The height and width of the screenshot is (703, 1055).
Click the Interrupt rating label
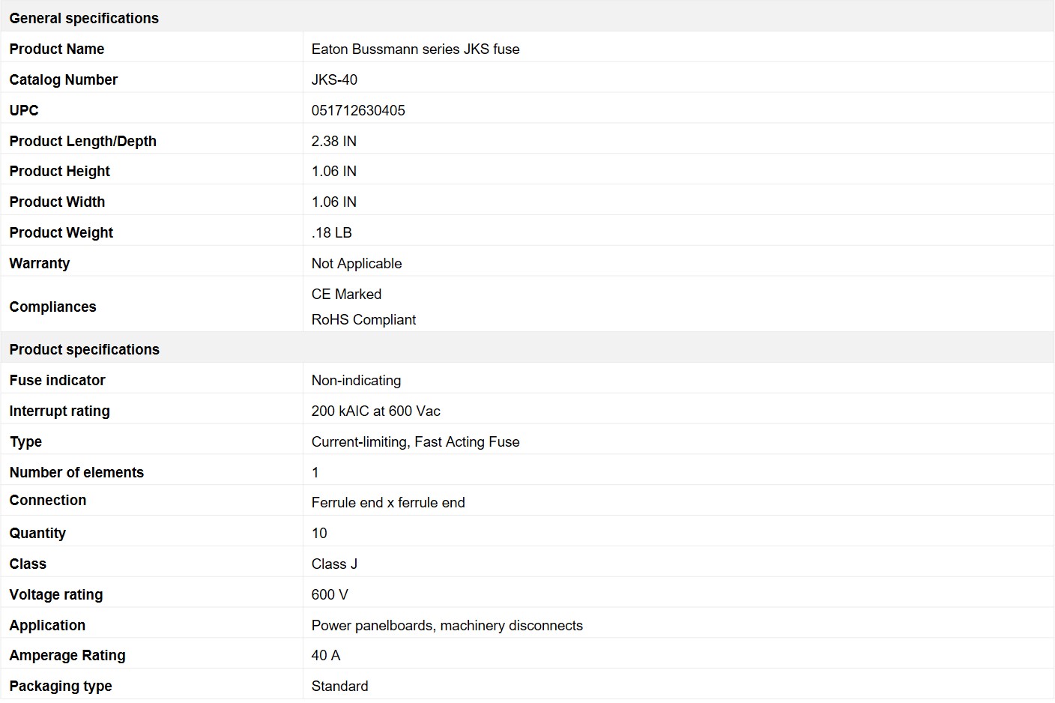60,411
